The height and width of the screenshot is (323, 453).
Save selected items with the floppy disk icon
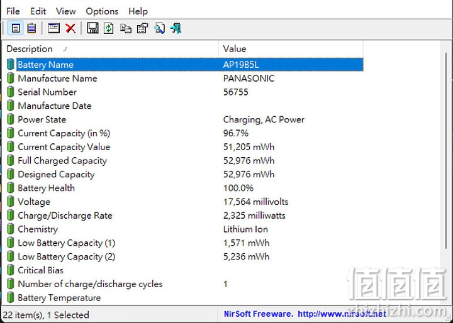[x=92, y=28]
